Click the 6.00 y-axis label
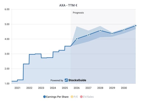 [7, 9]
